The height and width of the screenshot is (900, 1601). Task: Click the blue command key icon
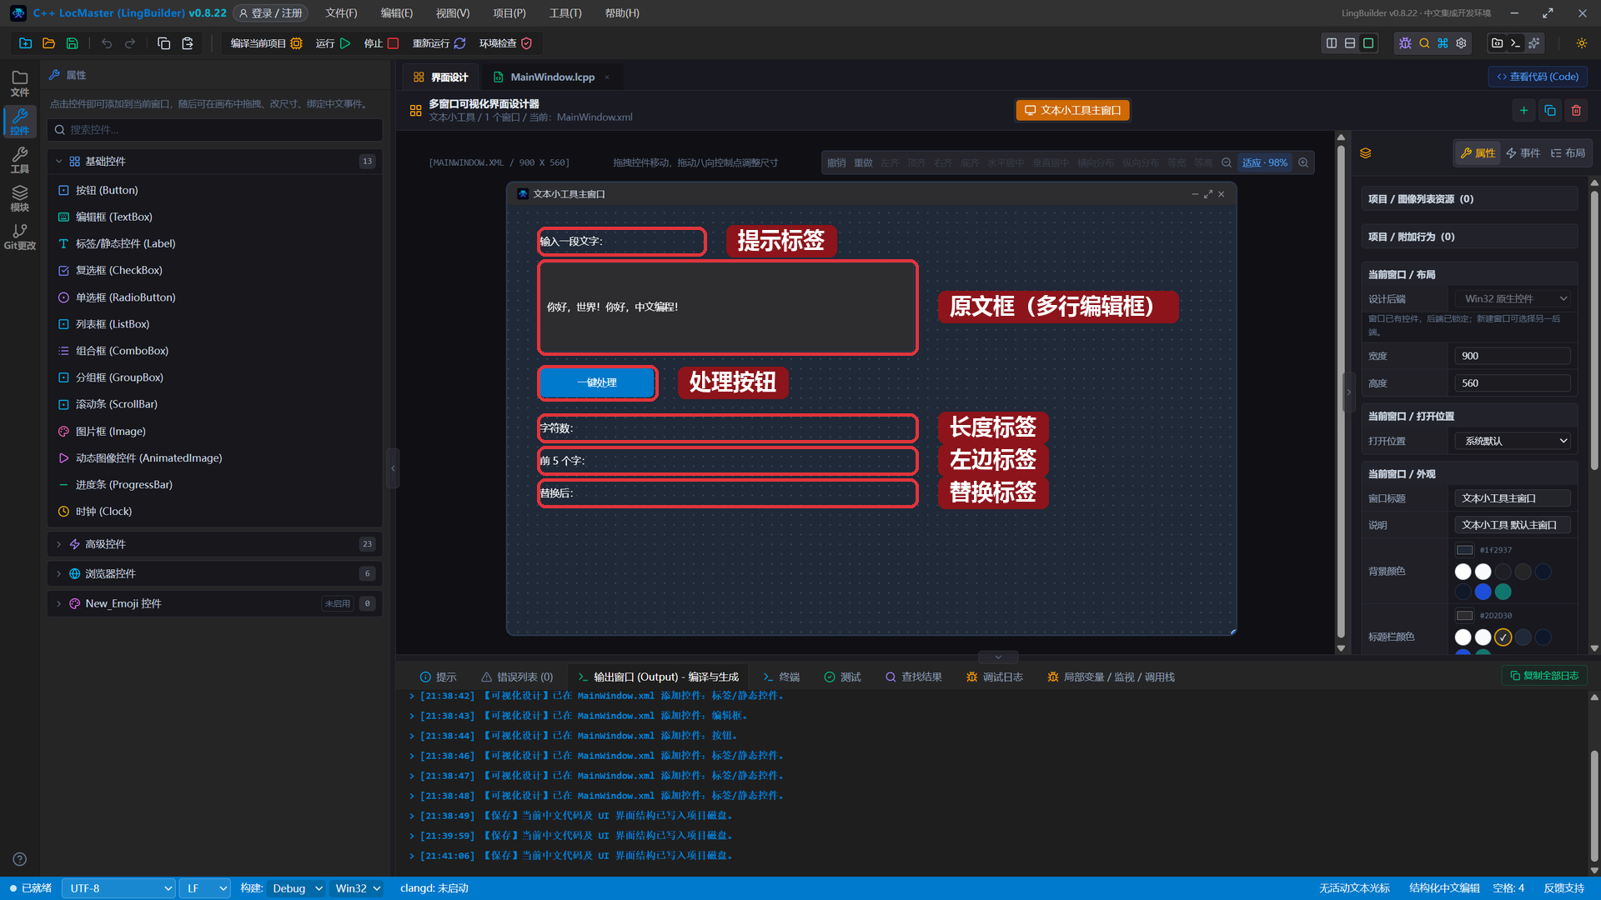[1443, 43]
